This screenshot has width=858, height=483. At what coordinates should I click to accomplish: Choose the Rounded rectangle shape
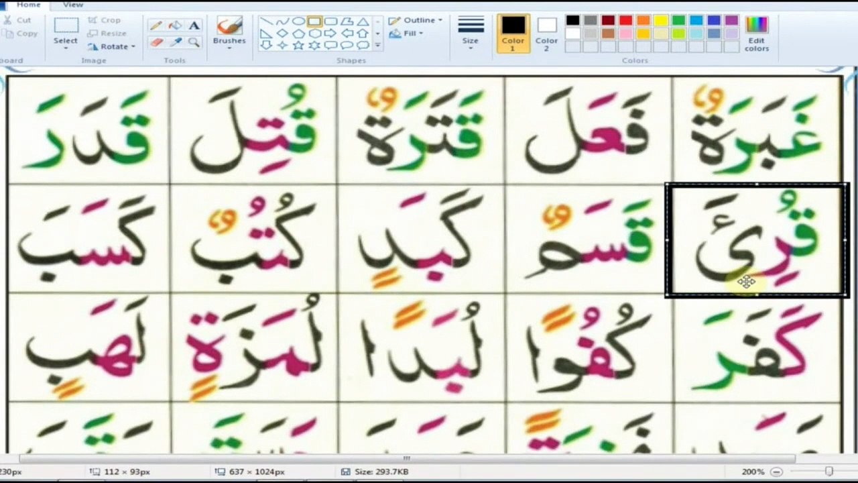(330, 21)
